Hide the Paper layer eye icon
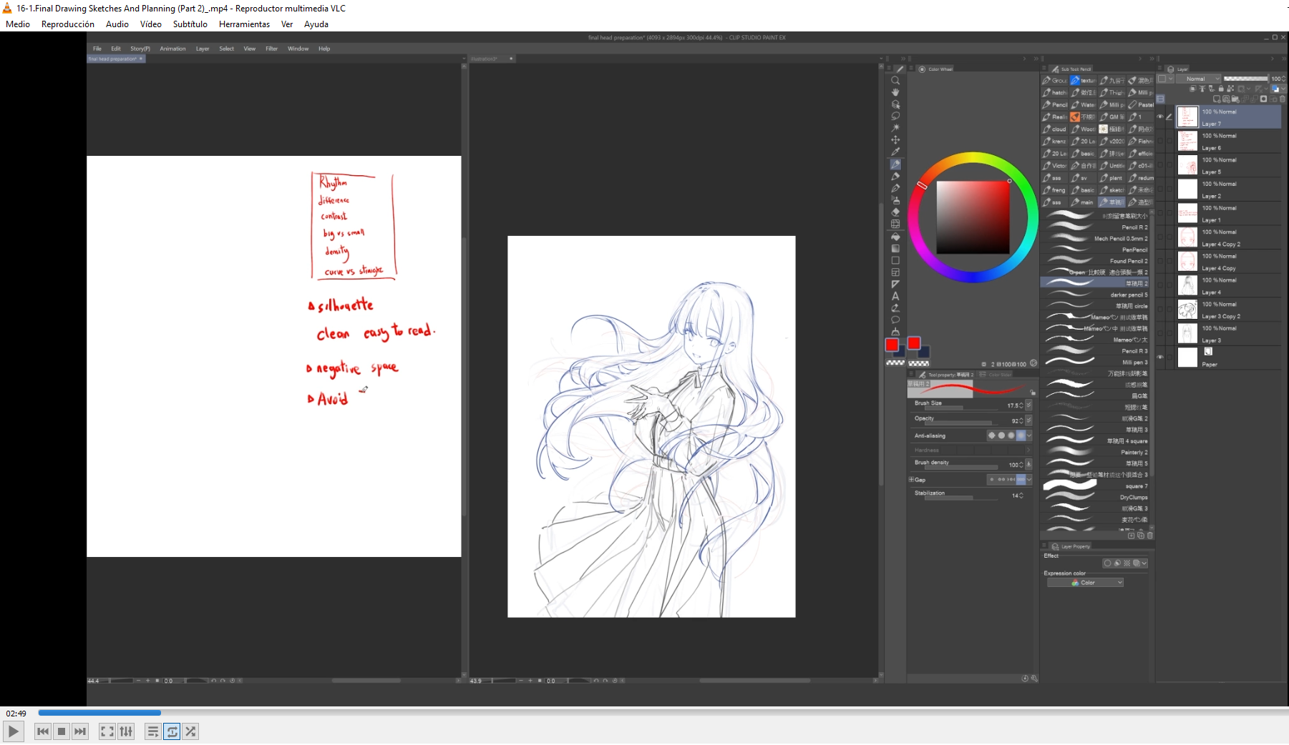 pos(1160,357)
